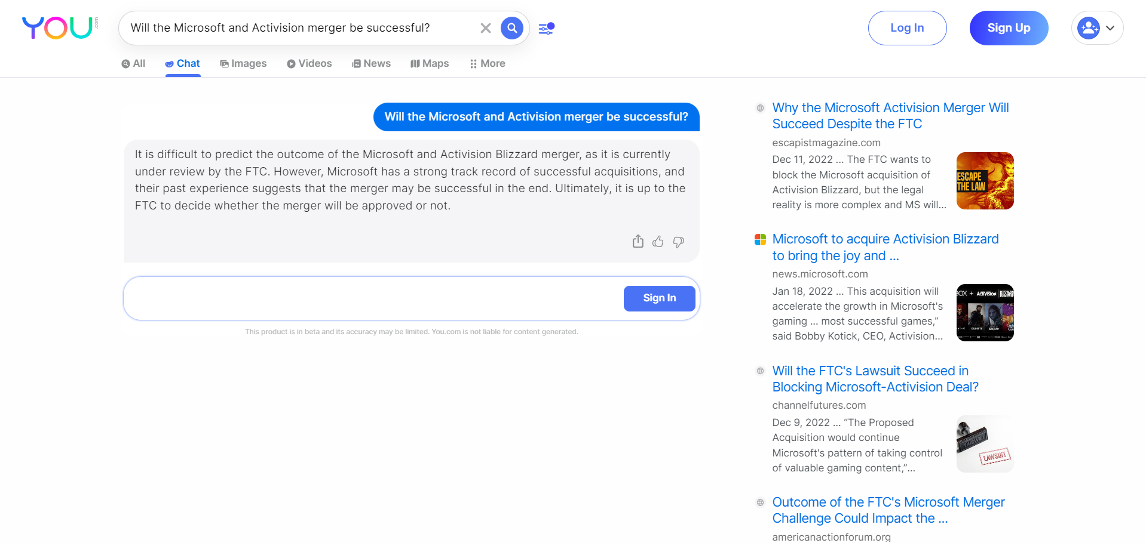Switch to the All tab
1146x543 pixels.
point(133,64)
